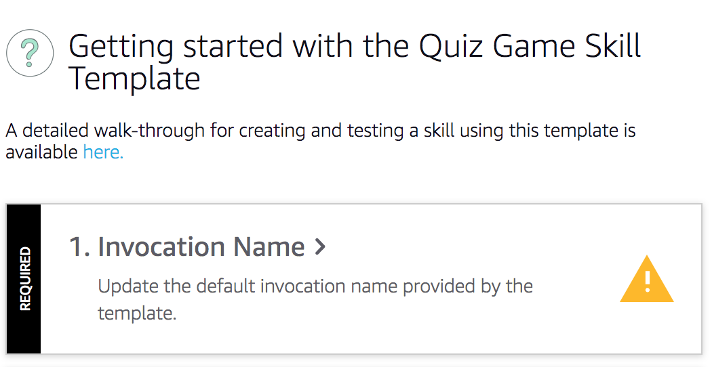Click the word "available" before the here link

pos(41,152)
